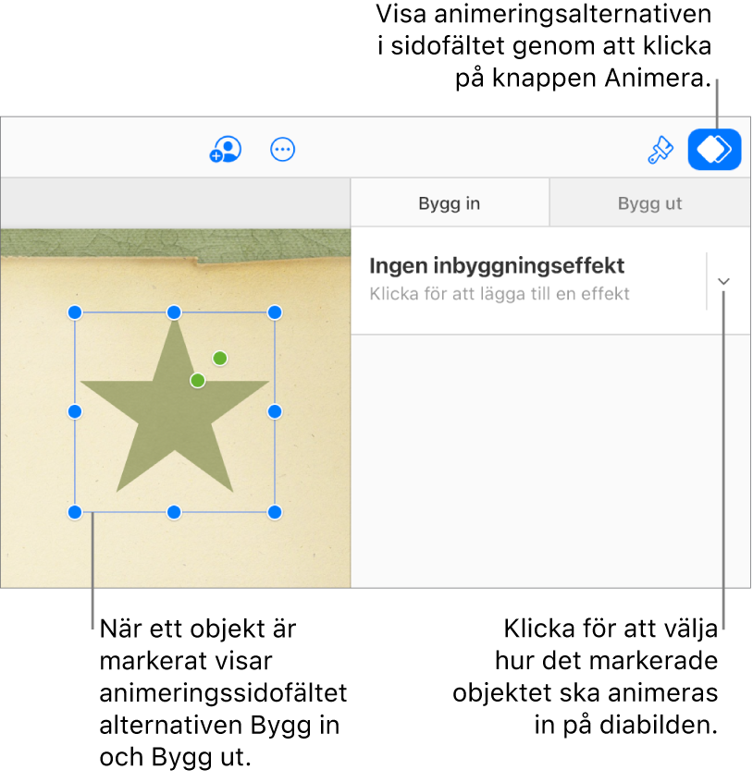Screen dimensions: 753x782
Task: Click the middle-right selection handle
Action: [x=274, y=411]
